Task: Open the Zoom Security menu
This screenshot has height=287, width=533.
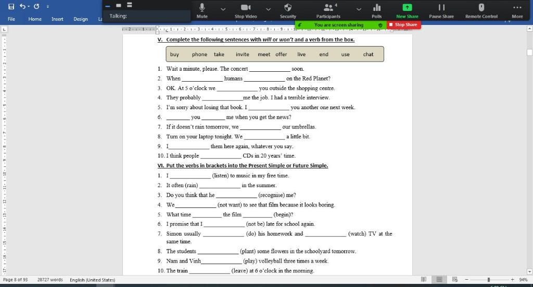Action: (x=288, y=10)
